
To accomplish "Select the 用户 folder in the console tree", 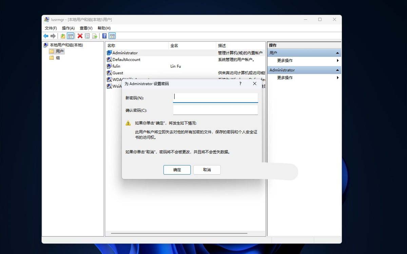I will (x=58, y=51).
